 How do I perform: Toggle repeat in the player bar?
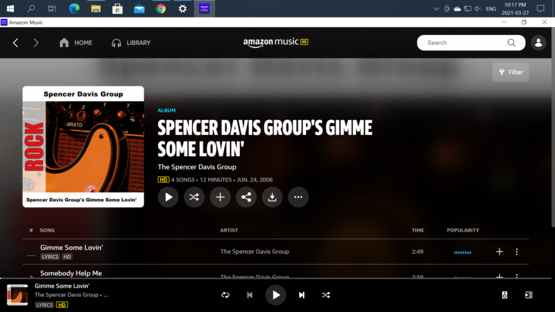(x=225, y=295)
